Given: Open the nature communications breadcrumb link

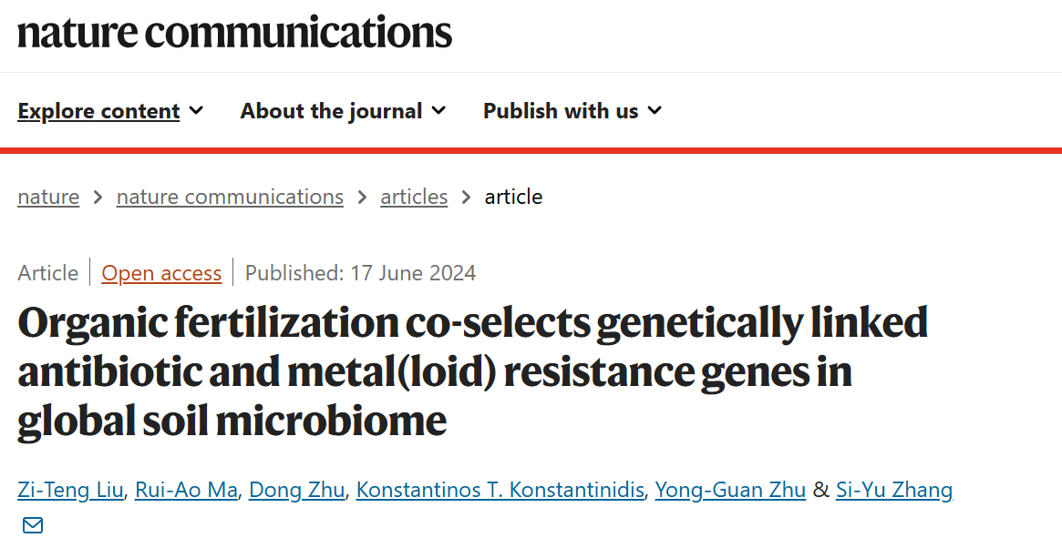Looking at the screenshot, I should pos(230,197).
